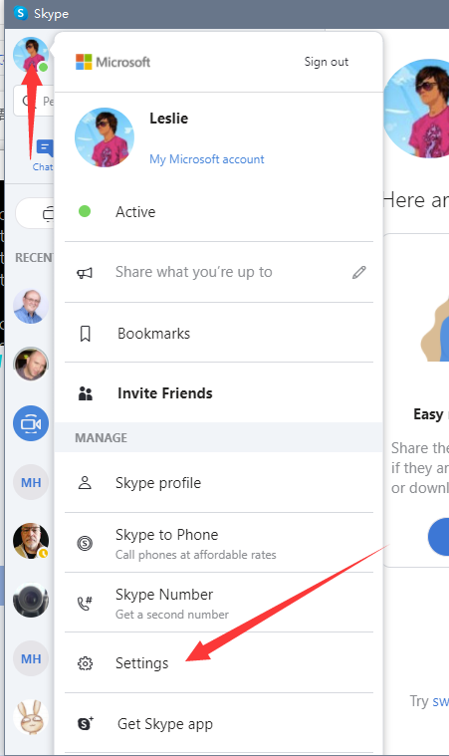449x756 pixels.
Task: Switch to the Chats tab in sidebar
Action: coord(44,155)
